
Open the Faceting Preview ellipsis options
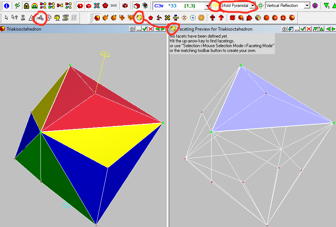297,29
